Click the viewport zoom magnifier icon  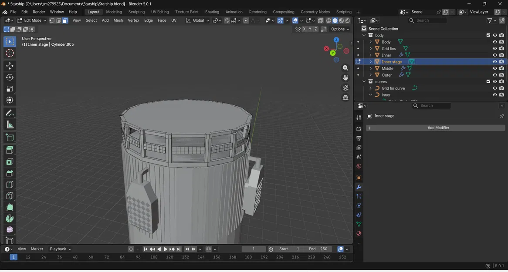(x=345, y=68)
